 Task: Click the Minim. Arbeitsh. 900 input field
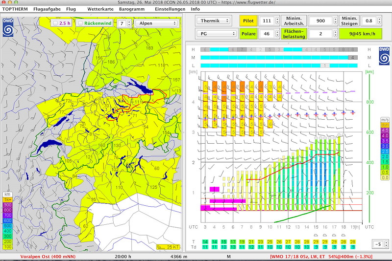coord(320,21)
